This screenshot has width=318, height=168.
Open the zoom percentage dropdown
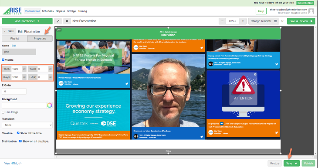[x=233, y=21]
